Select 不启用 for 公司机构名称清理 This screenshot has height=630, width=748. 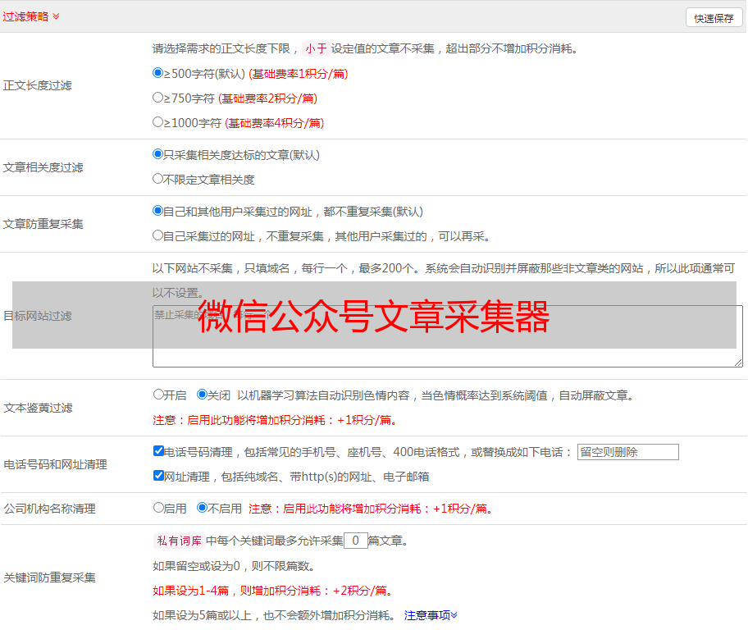(x=202, y=508)
